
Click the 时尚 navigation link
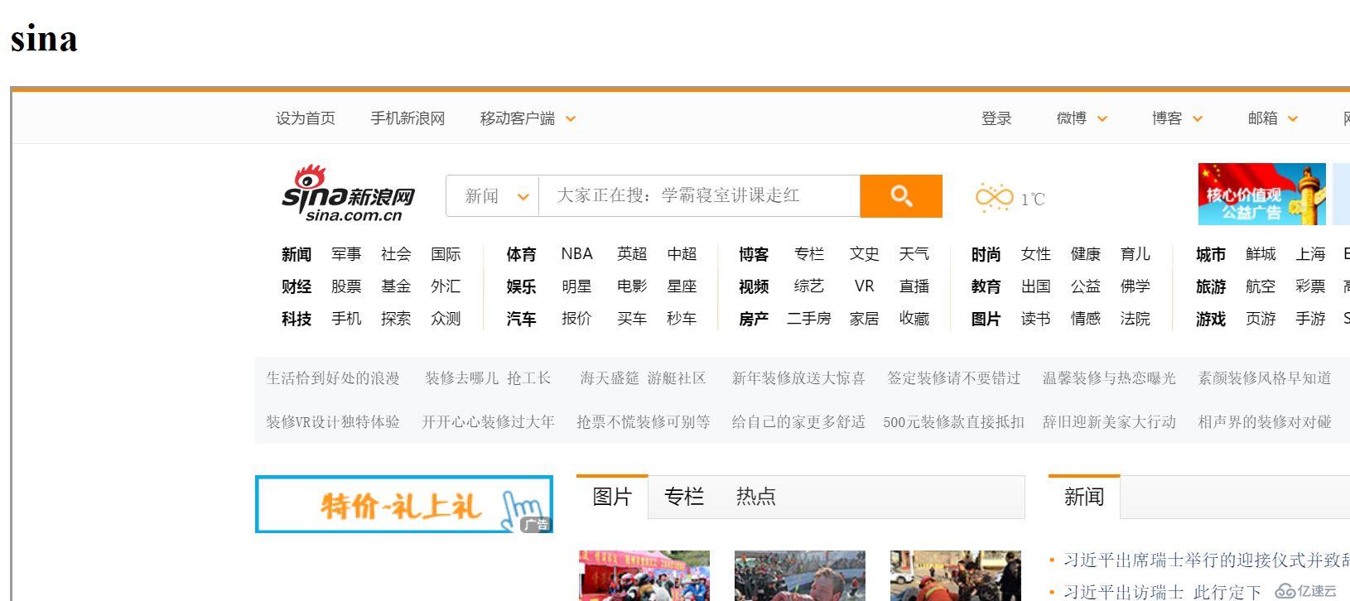pos(986,254)
